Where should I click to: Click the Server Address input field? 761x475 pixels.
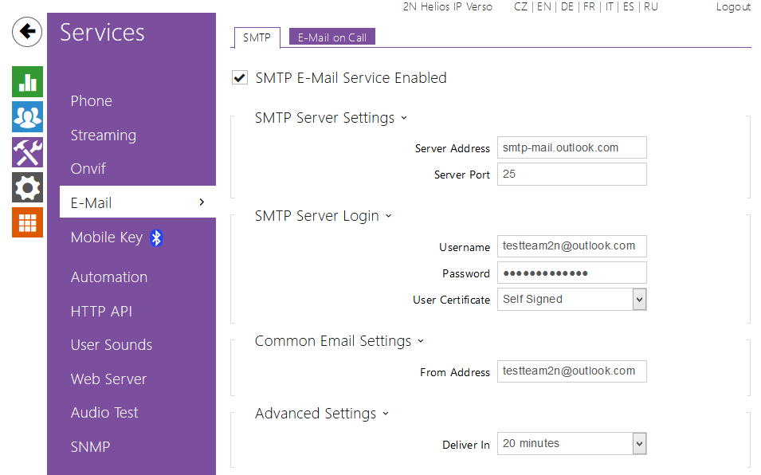tap(571, 148)
